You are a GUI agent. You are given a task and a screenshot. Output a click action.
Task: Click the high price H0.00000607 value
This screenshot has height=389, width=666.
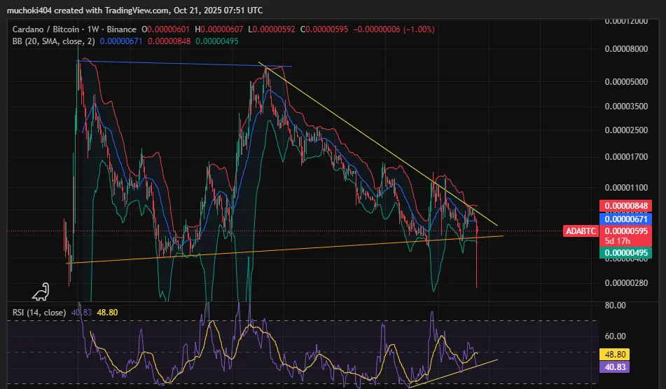[x=218, y=29]
